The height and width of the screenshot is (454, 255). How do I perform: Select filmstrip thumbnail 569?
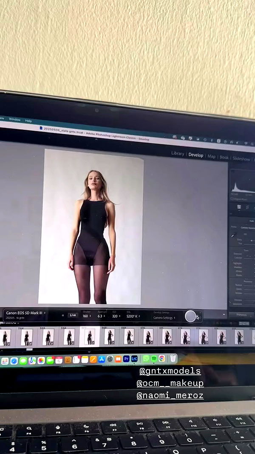click(x=129, y=337)
